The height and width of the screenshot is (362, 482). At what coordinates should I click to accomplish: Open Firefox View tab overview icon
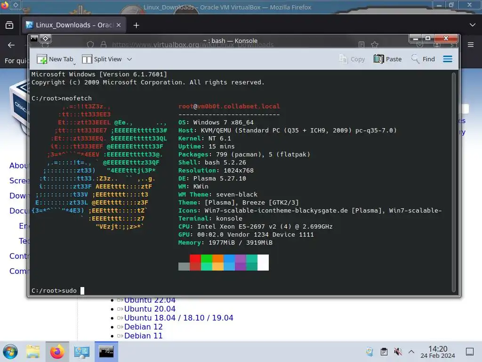pyautogui.click(x=9, y=25)
